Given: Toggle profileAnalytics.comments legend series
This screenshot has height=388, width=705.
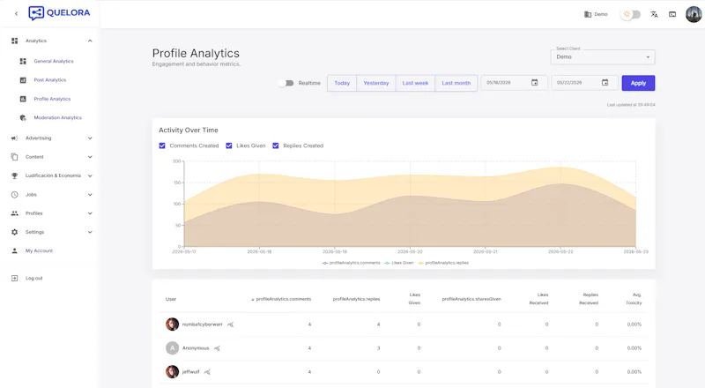Looking at the screenshot, I should [351, 263].
